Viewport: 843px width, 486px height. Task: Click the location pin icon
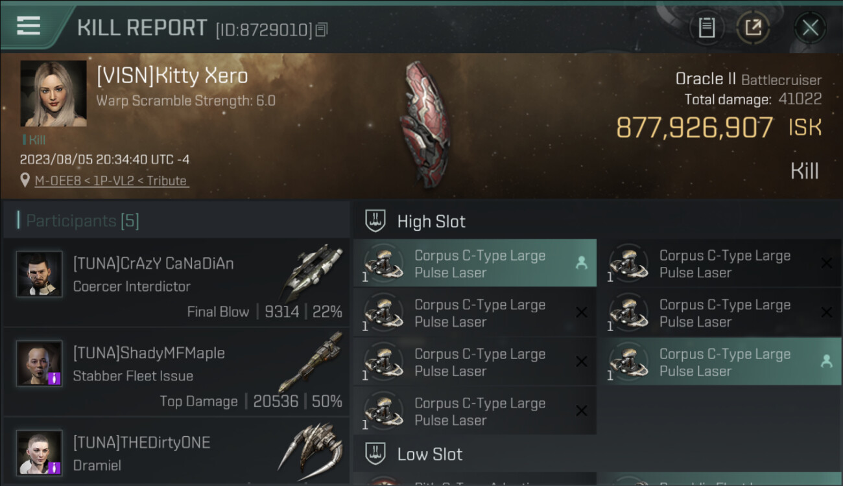(25, 180)
